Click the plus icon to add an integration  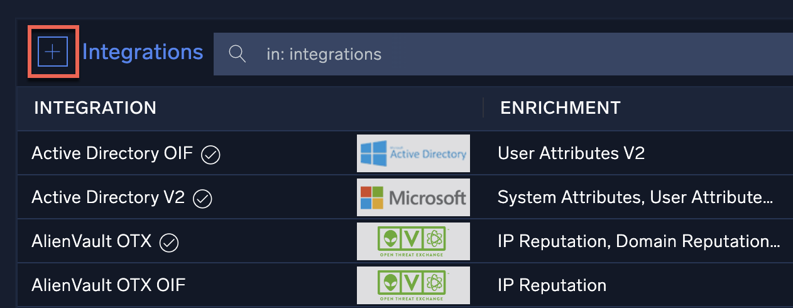(53, 52)
